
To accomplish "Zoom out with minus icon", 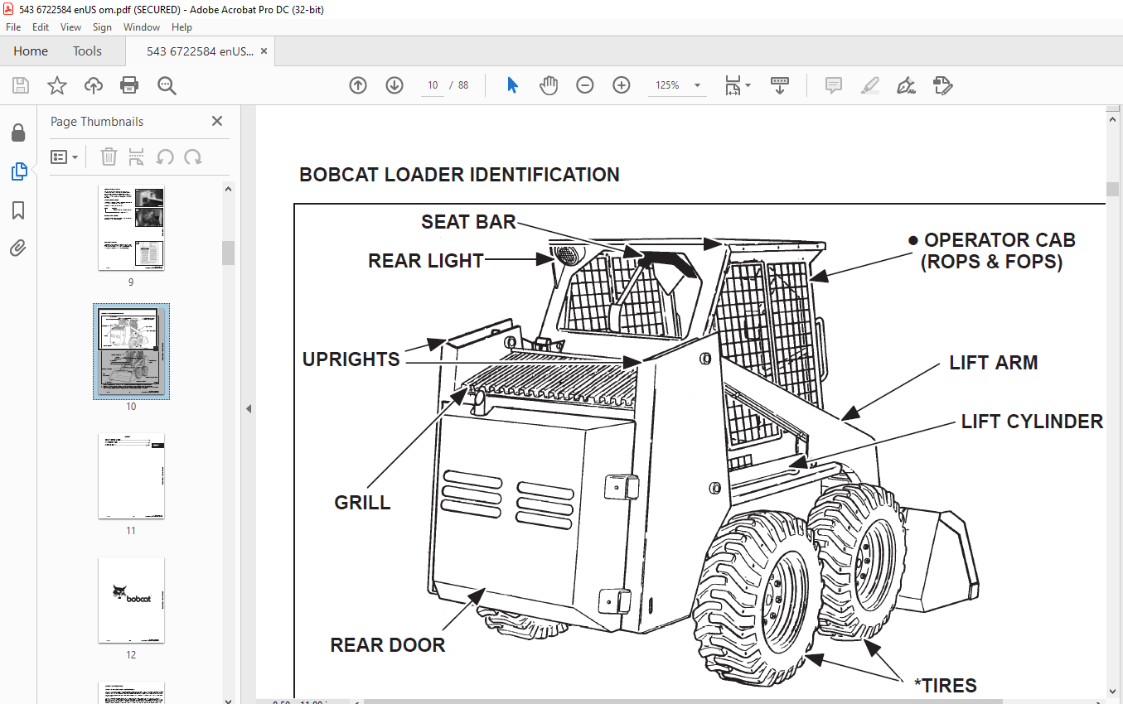I will click(585, 85).
